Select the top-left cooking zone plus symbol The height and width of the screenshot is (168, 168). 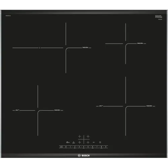[x=80, y=136]
